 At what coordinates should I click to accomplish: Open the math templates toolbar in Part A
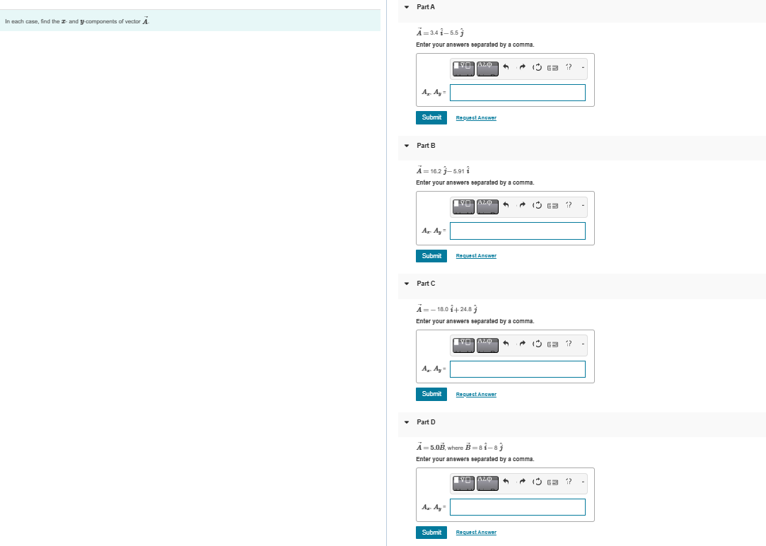(x=463, y=69)
